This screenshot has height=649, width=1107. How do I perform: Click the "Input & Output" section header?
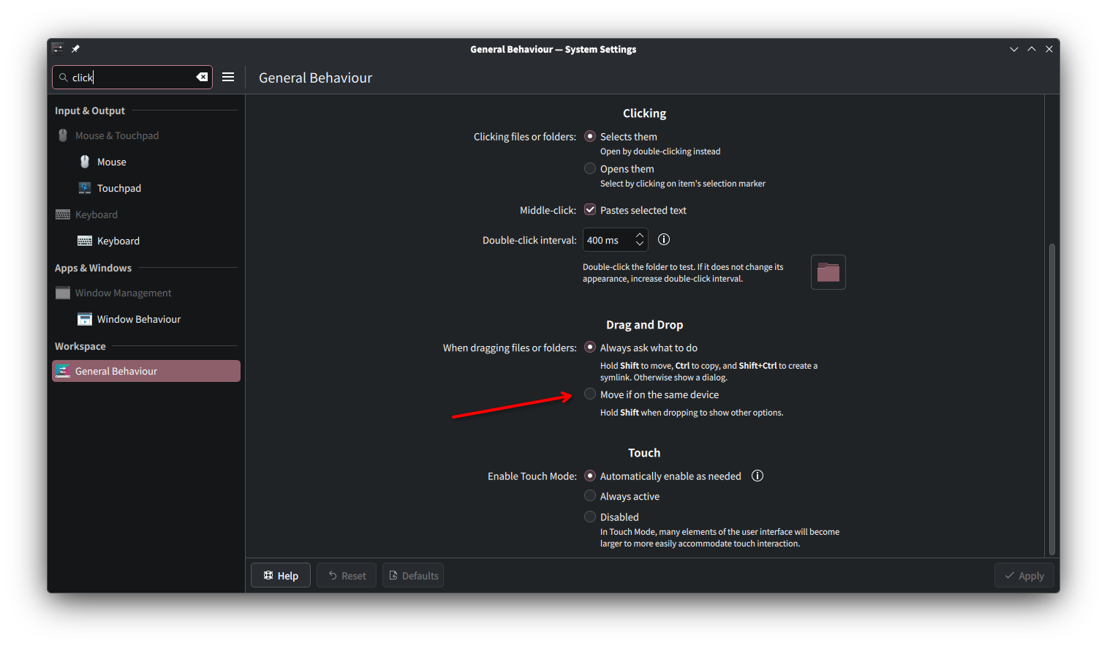[x=90, y=110]
